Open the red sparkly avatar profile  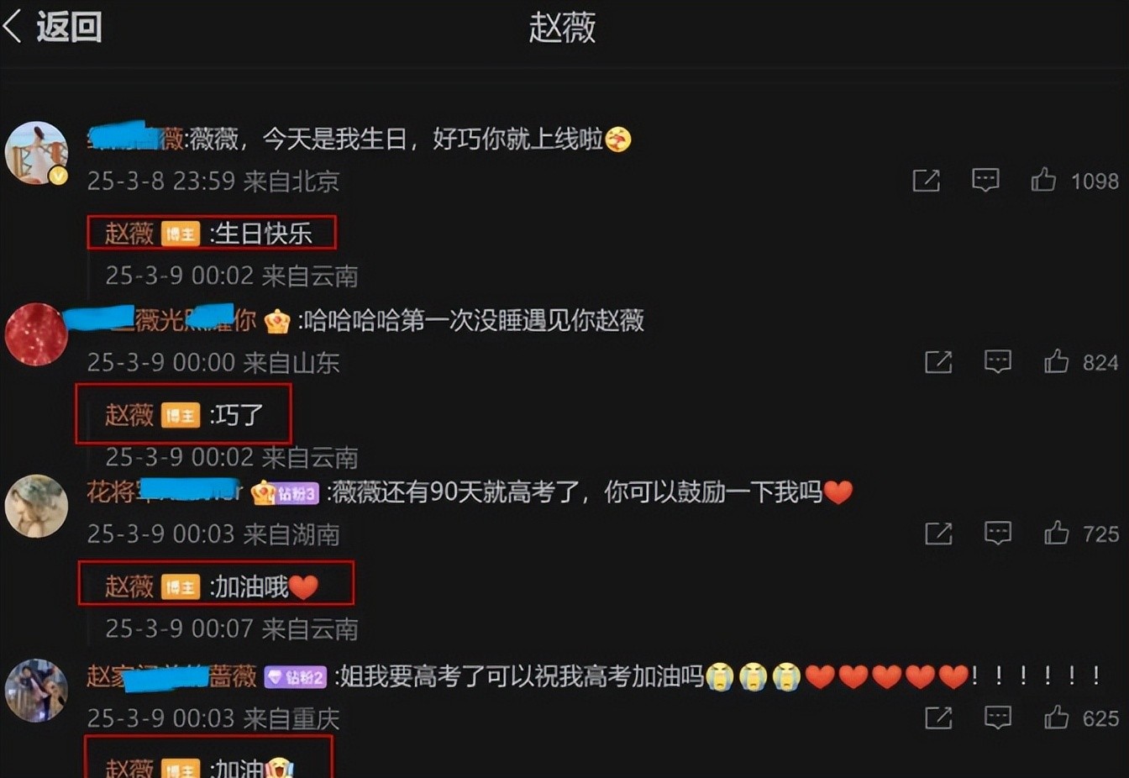[36, 334]
